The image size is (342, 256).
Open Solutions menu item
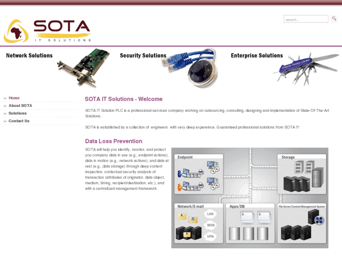(17, 113)
